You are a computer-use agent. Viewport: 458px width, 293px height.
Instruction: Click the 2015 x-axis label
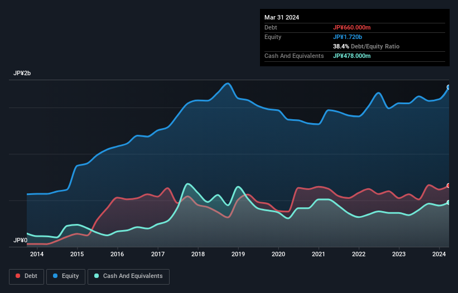tap(77, 254)
